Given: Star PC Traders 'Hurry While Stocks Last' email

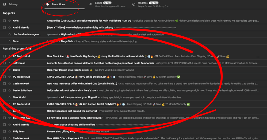Looking at the screenshot, I should 9,77.
